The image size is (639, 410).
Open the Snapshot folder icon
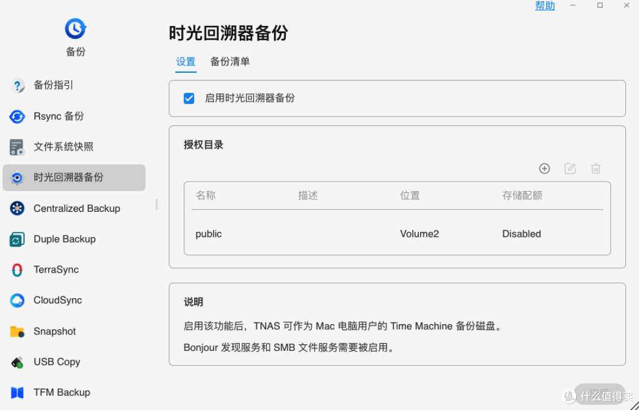coord(17,331)
